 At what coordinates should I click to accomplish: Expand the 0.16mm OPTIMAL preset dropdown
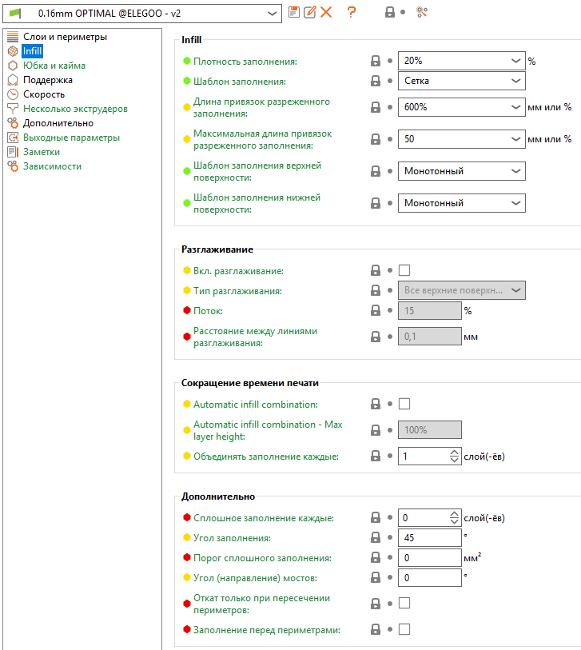click(x=272, y=13)
